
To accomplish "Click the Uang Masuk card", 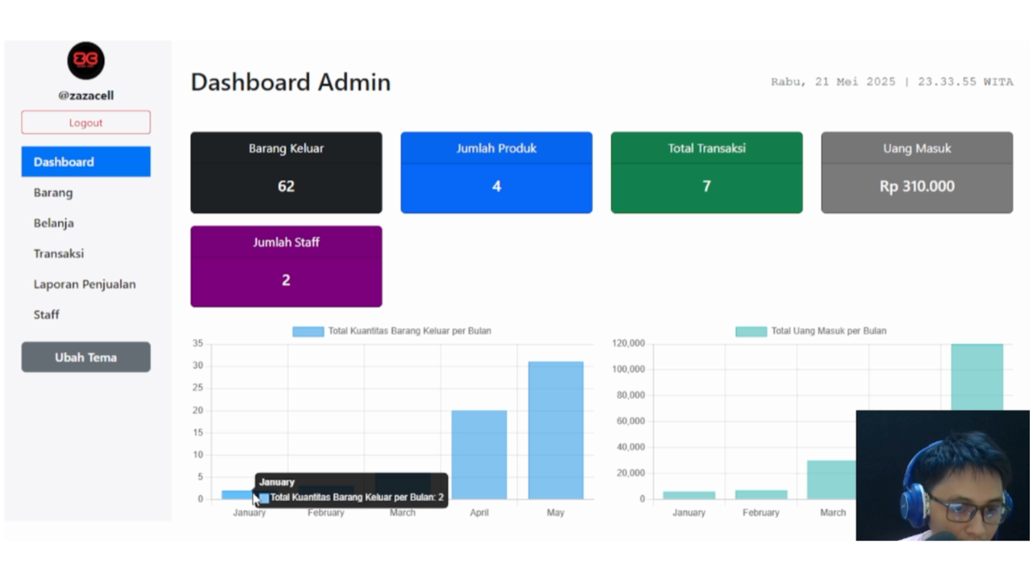I will coord(916,172).
